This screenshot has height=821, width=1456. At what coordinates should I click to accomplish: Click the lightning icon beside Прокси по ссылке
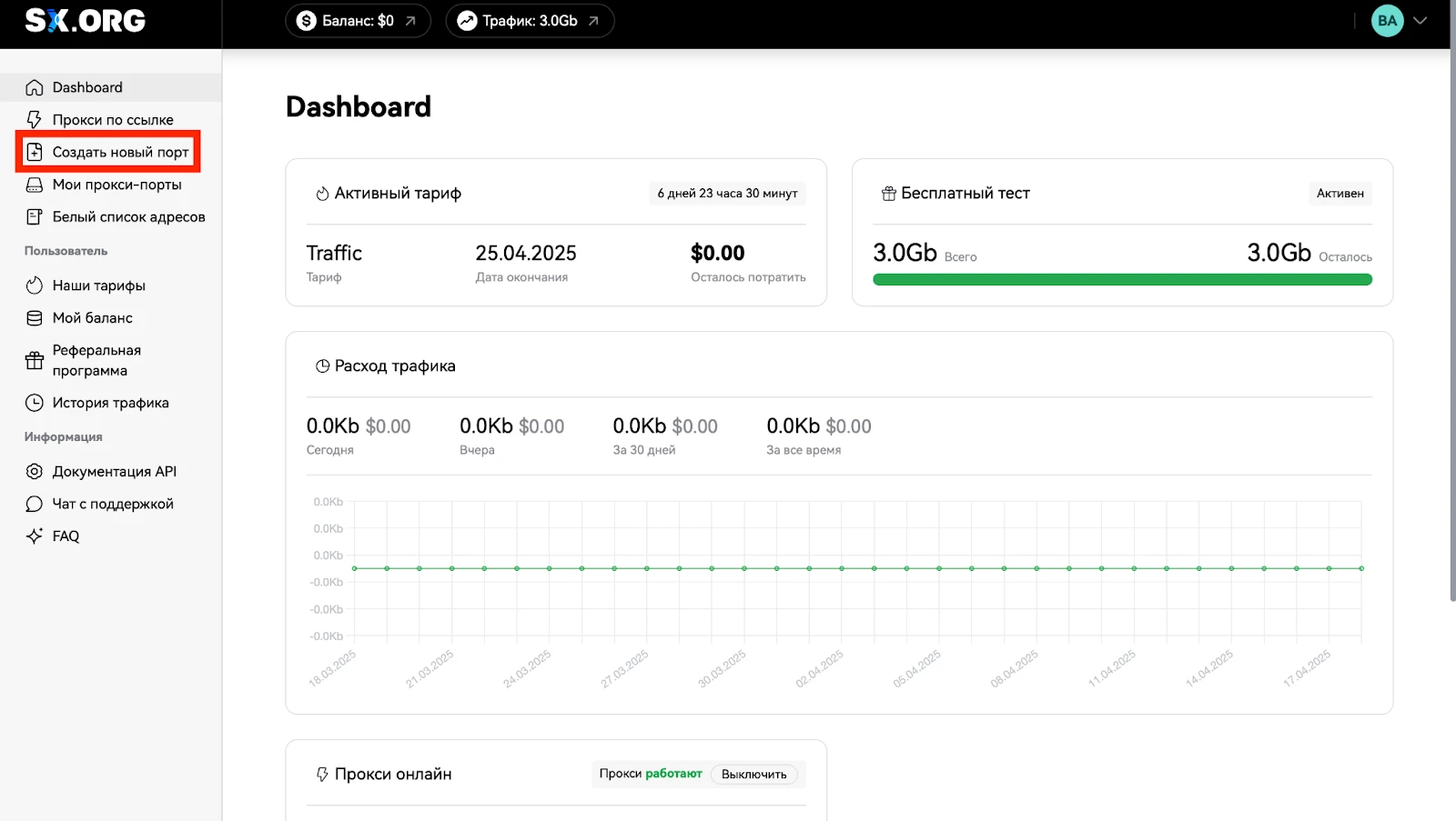[x=35, y=120]
